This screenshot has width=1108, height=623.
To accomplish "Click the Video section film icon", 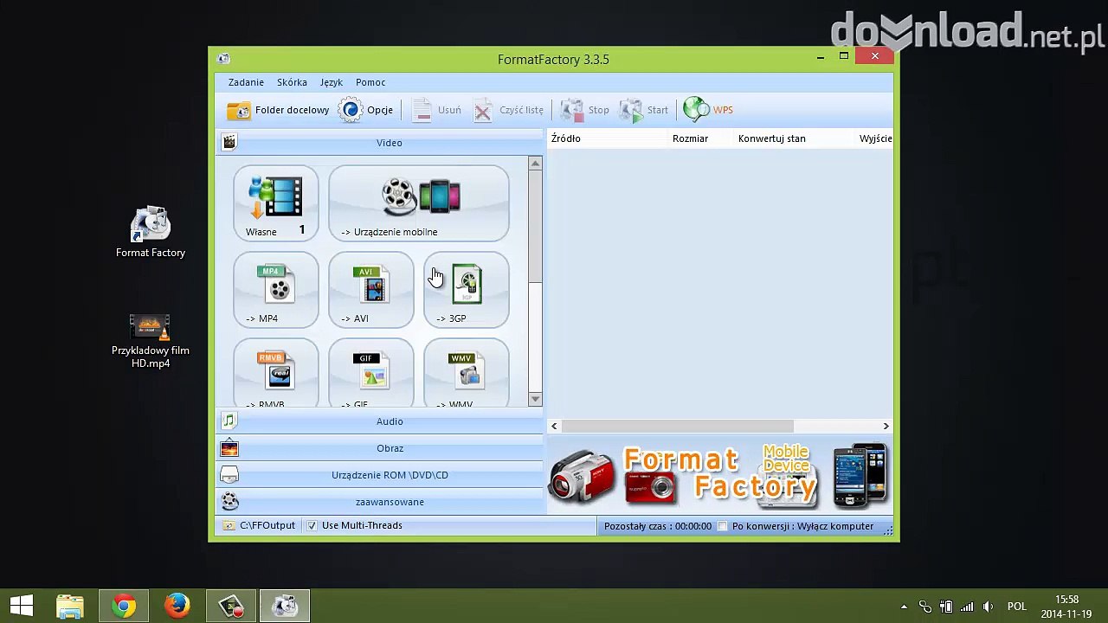I will 229,143.
